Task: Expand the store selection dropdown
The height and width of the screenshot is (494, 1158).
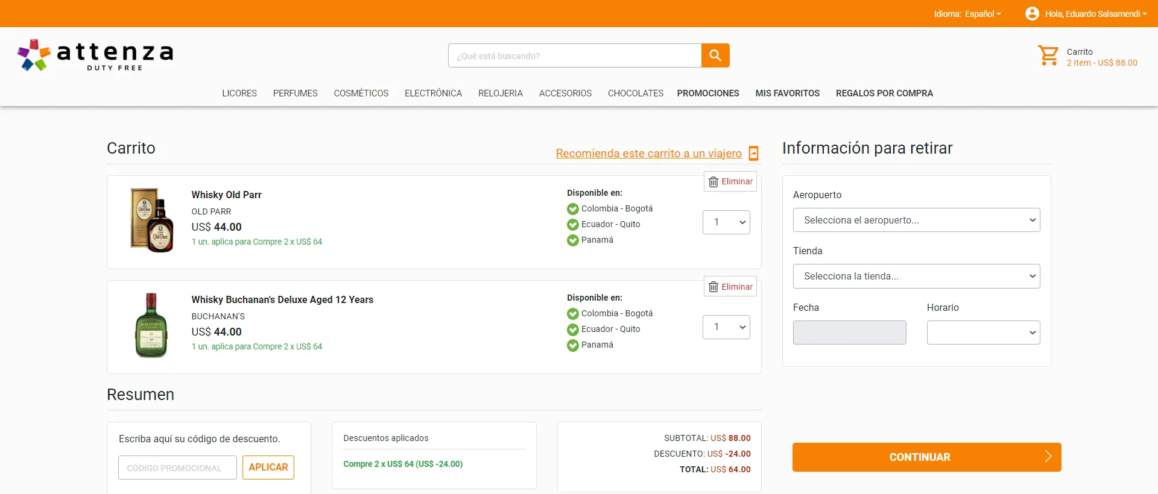Action: click(x=916, y=276)
